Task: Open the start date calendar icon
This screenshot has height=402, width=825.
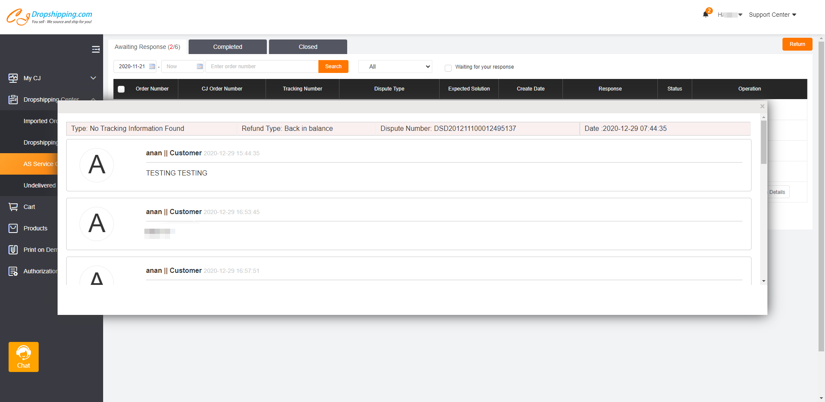Action: [152, 66]
